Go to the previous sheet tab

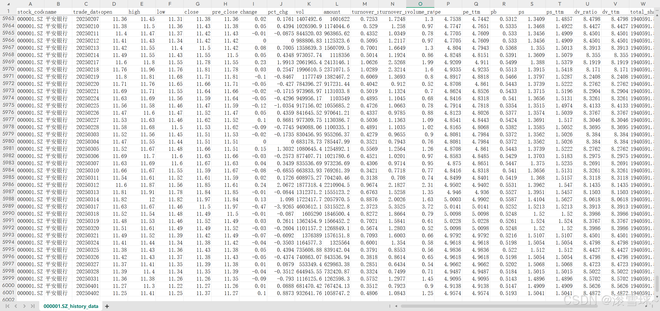point(16,306)
